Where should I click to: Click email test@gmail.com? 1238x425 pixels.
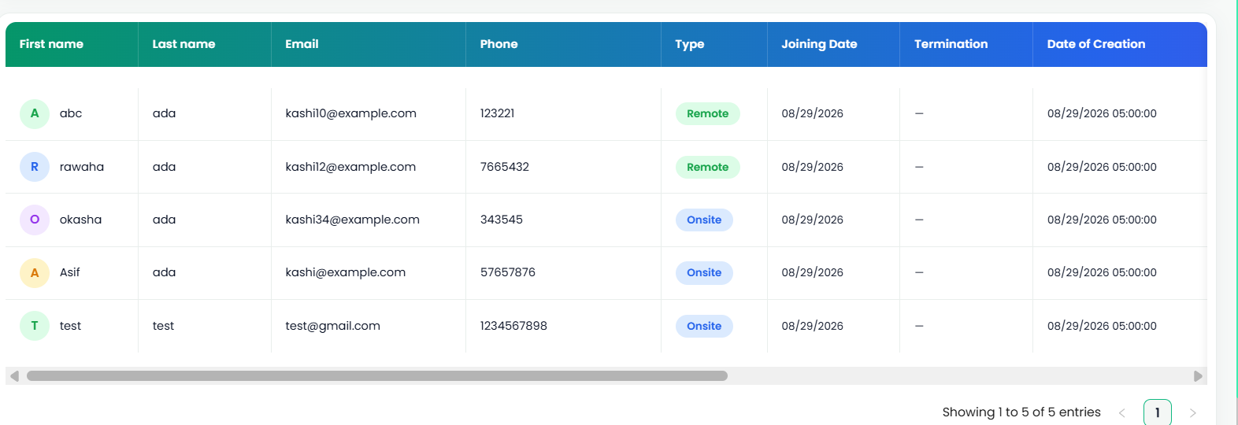(332, 326)
